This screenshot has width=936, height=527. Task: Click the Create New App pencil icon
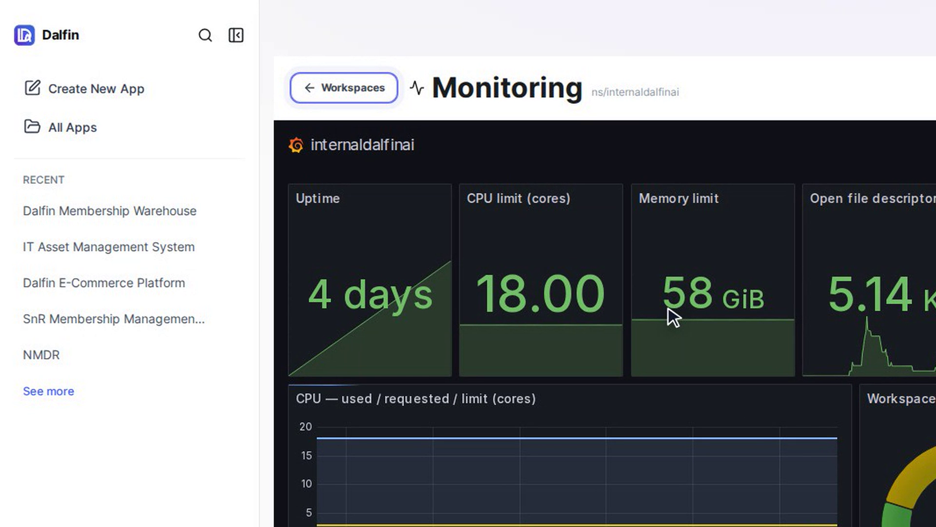click(x=33, y=88)
